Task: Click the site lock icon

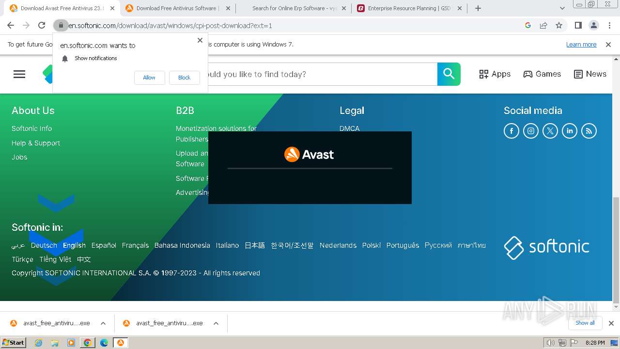Action: (x=61, y=25)
